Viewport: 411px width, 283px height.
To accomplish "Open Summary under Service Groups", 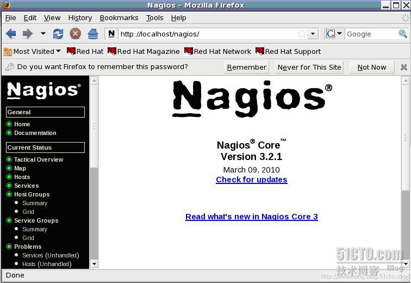I will pyautogui.click(x=35, y=229).
